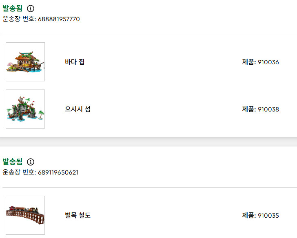
Task: Click the info icon beside second 발송됨
Action: coord(31,162)
